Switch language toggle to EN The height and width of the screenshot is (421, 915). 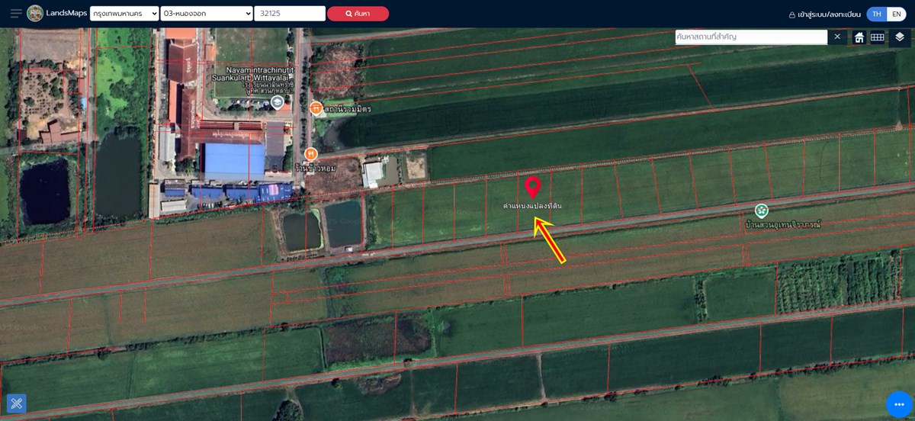[x=897, y=14]
